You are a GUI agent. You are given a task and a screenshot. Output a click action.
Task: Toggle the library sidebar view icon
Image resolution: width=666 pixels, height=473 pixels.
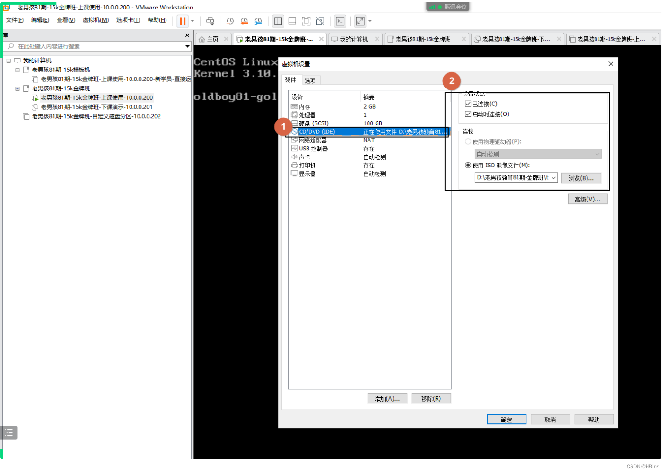coord(278,21)
